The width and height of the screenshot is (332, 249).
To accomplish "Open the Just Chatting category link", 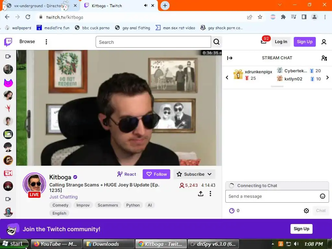I will point(64,197).
